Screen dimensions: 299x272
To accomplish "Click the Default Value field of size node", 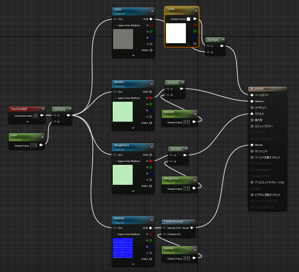I will pos(33,145).
